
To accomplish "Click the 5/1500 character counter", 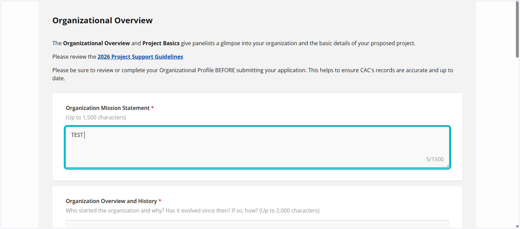I will pos(435,159).
